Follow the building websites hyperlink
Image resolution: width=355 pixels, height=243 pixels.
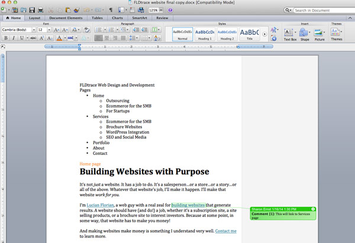click(x=188, y=205)
